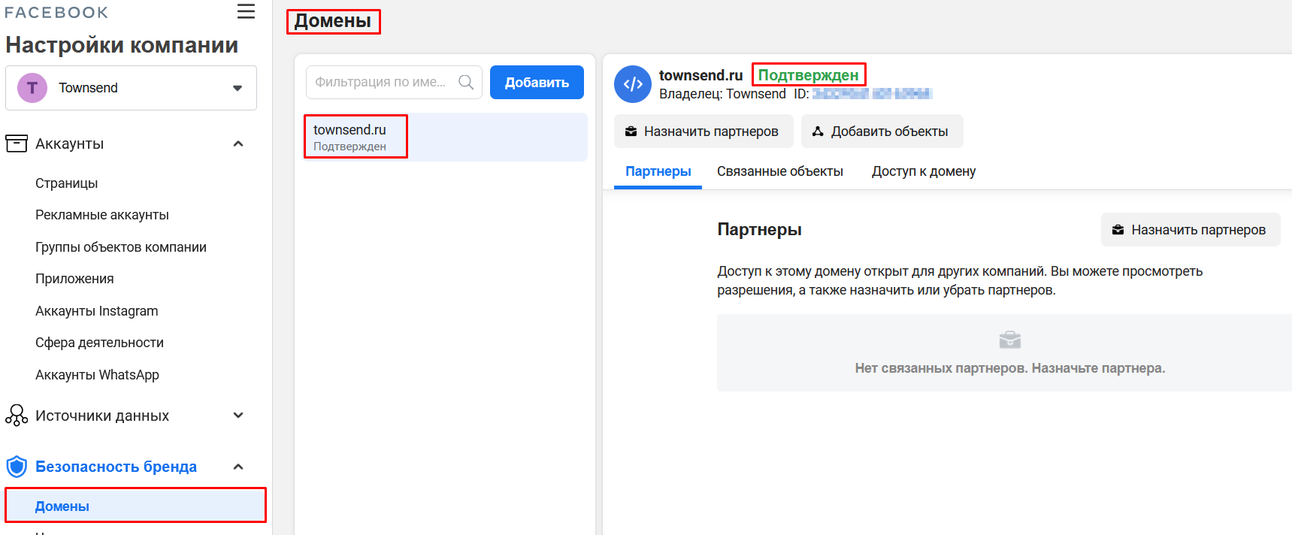Click the gray briefcase placeholder icon
The height and width of the screenshot is (535, 1292).
coord(1010,340)
